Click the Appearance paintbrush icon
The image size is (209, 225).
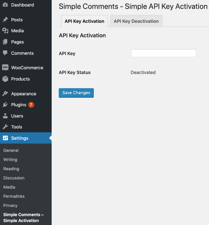(5, 94)
